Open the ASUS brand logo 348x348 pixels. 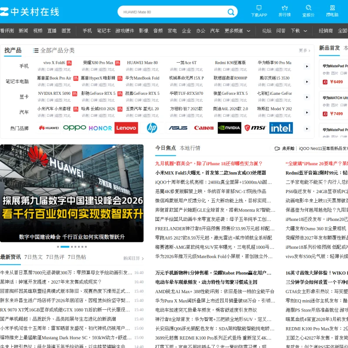(178, 128)
